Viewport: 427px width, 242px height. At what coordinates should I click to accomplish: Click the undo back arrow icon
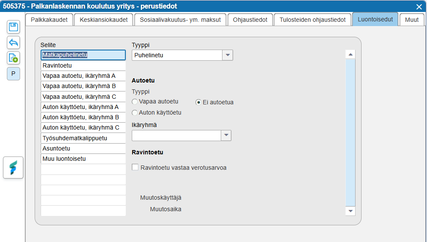(x=13, y=42)
